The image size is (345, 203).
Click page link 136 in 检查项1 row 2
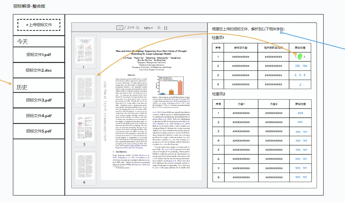tap(305, 66)
